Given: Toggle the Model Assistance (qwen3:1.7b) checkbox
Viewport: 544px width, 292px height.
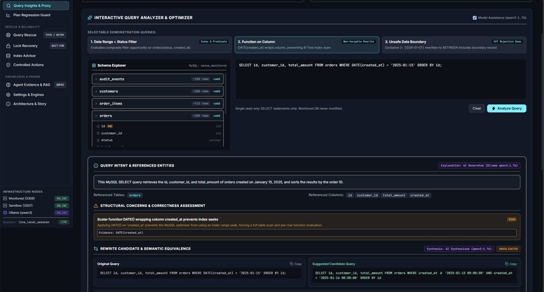Looking at the screenshot, I should click(x=474, y=18).
